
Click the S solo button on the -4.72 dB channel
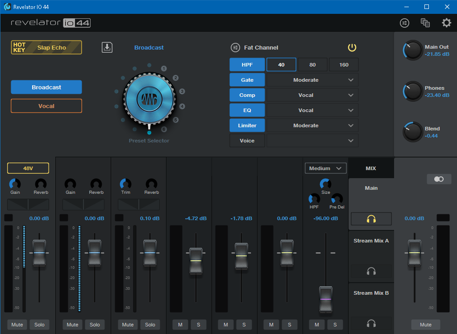[199, 325]
